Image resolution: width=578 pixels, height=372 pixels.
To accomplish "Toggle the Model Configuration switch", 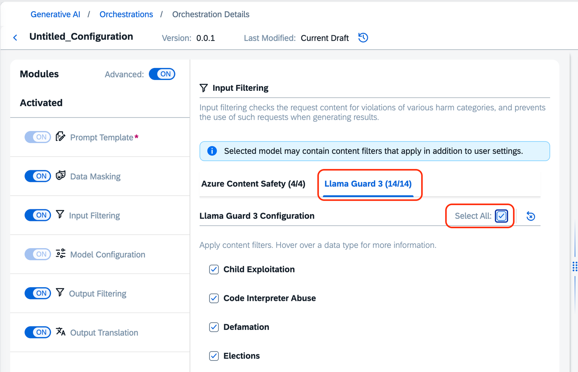I will [38, 254].
